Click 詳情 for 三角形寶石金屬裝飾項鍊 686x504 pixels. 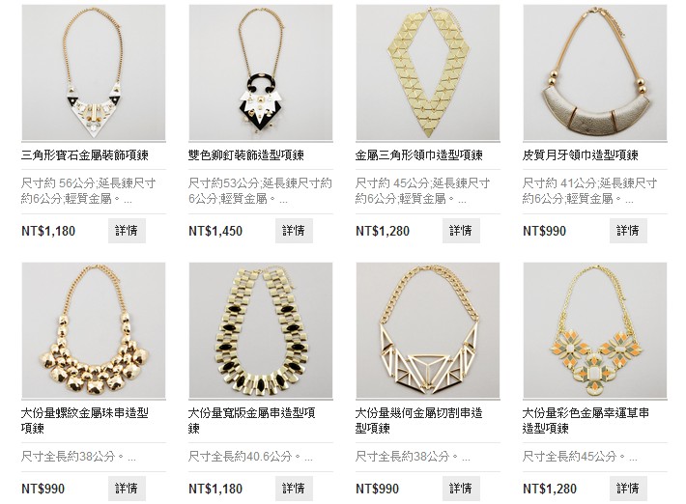(127, 231)
